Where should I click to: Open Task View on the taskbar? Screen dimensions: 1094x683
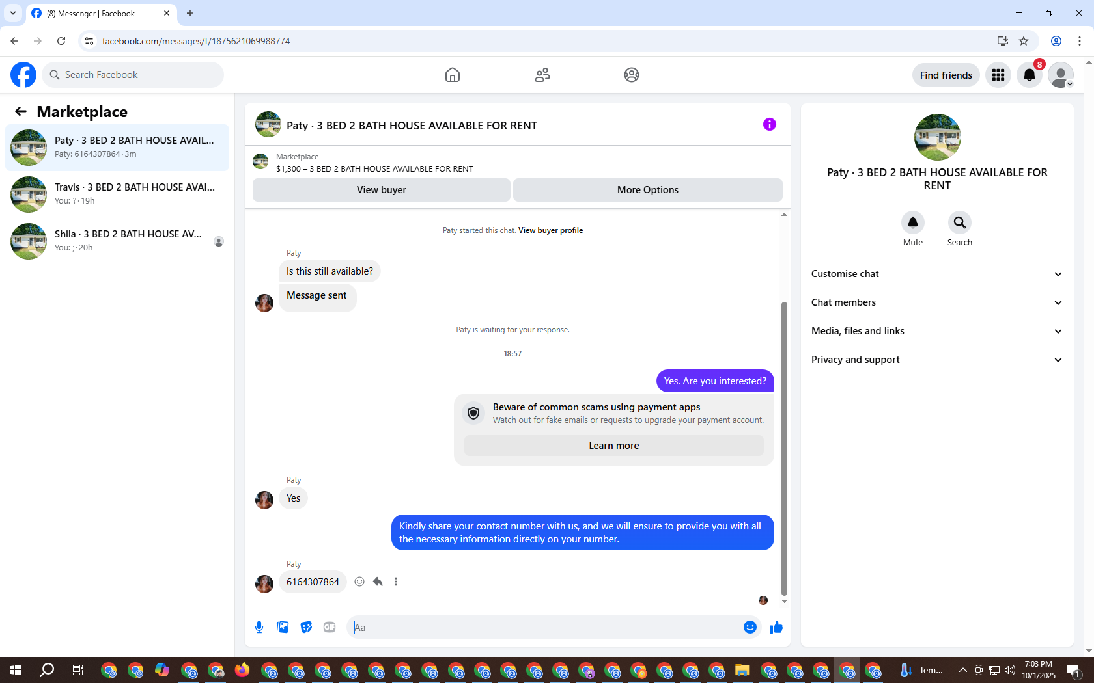(x=78, y=670)
